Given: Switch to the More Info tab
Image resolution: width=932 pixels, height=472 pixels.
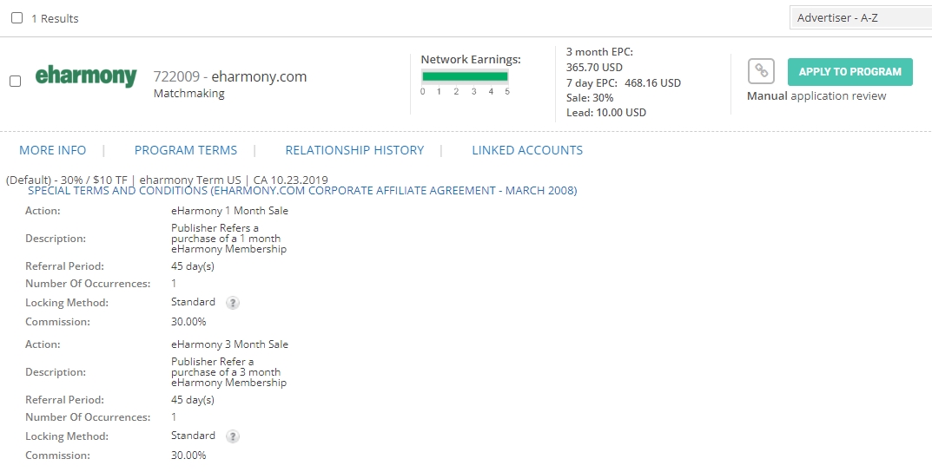Looking at the screenshot, I should tap(52, 150).
